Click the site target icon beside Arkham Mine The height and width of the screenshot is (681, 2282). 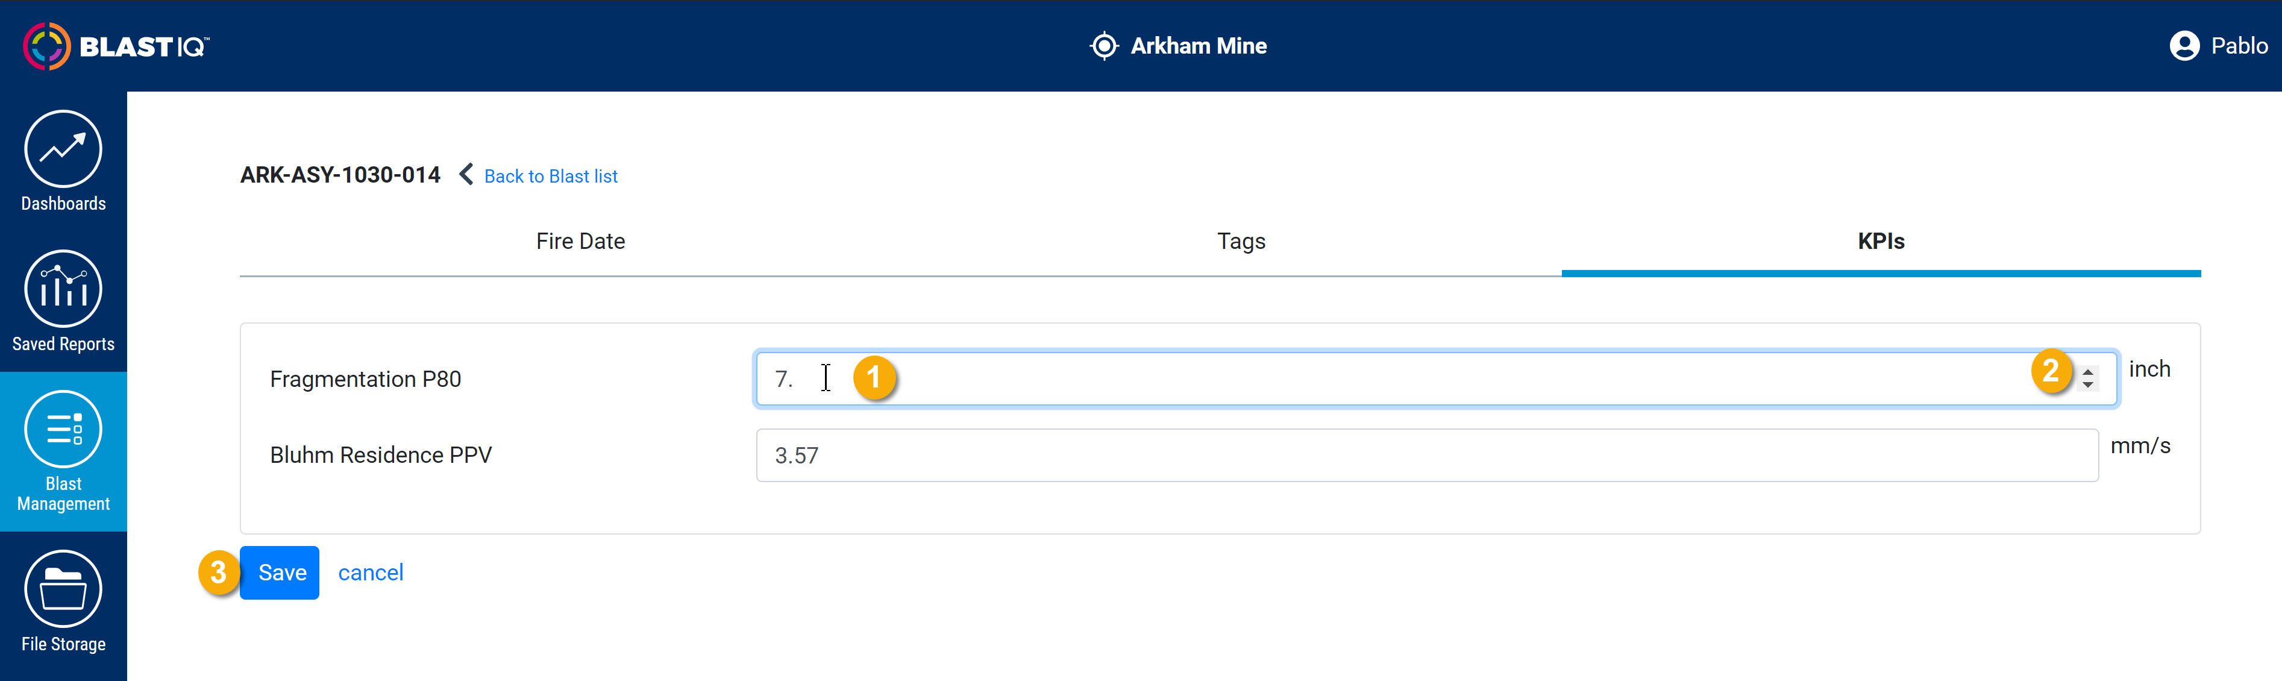point(1104,46)
